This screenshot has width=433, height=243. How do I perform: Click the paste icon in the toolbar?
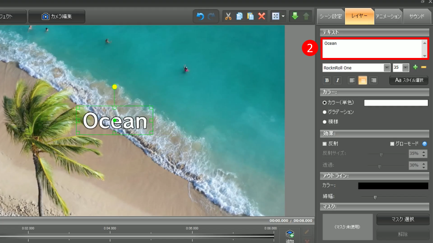(x=250, y=16)
